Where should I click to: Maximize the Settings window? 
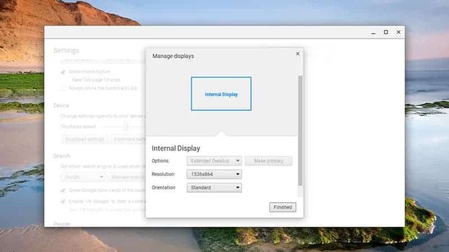coord(386,32)
